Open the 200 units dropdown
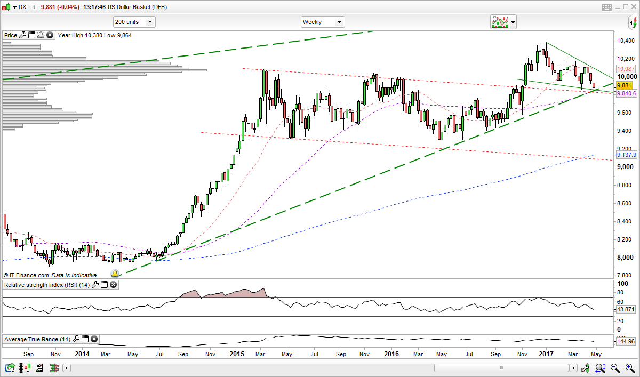The width and height of the screenshot is (640, 377). 150,22
